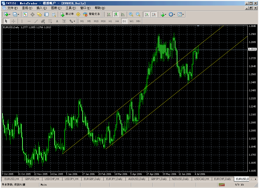Click the 新订单 new order button

[67, 14]
